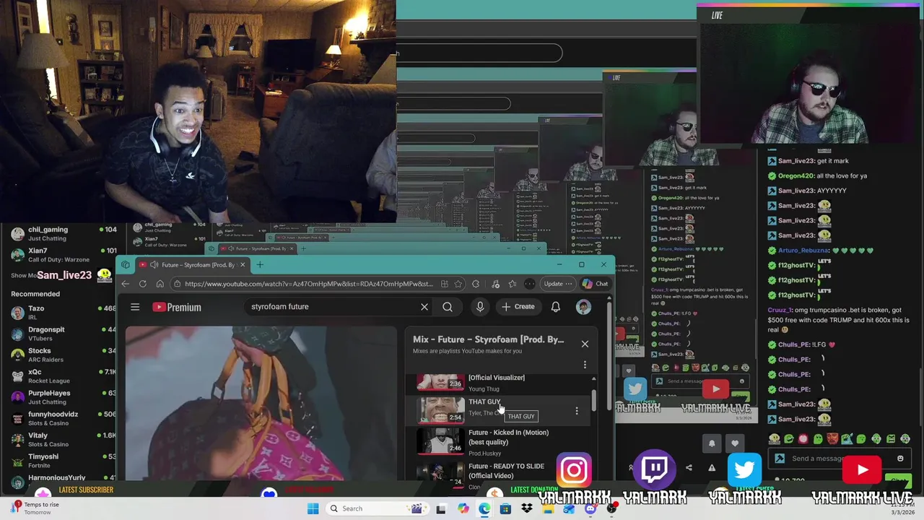The image size is (924, 520).
Task: Mute the Future Styrofoam tab audio
Action: point(154,265)
